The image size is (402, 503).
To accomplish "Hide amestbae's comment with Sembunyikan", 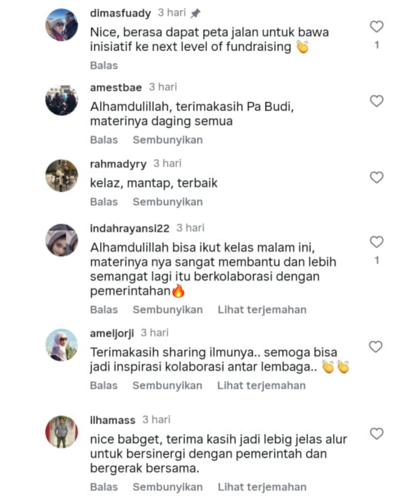I will 168,140.
